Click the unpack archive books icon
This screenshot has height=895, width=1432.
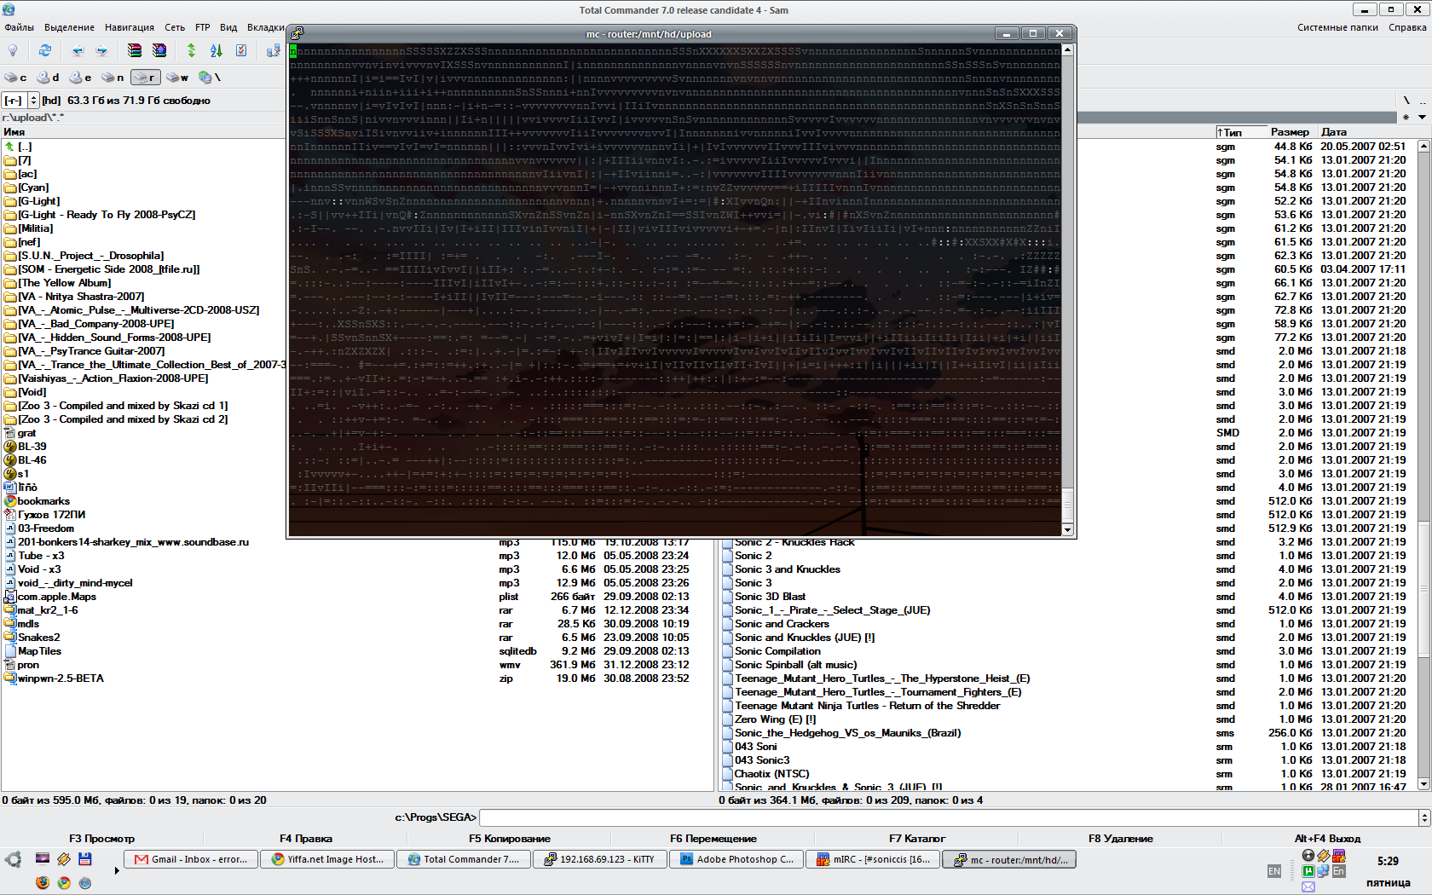point(159,50)
